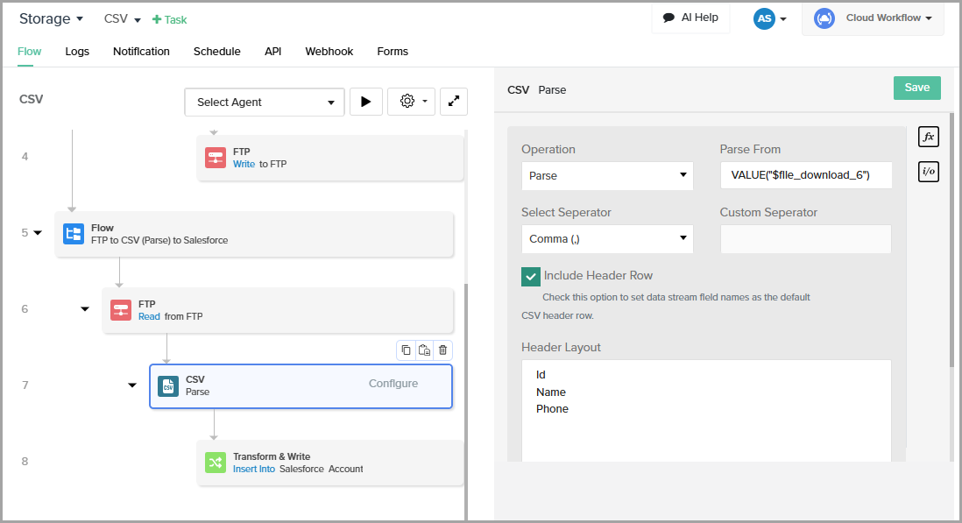The height and width of the screenshot is (523, 962).
Task: Click the green Save button
Action: [916, 88]
